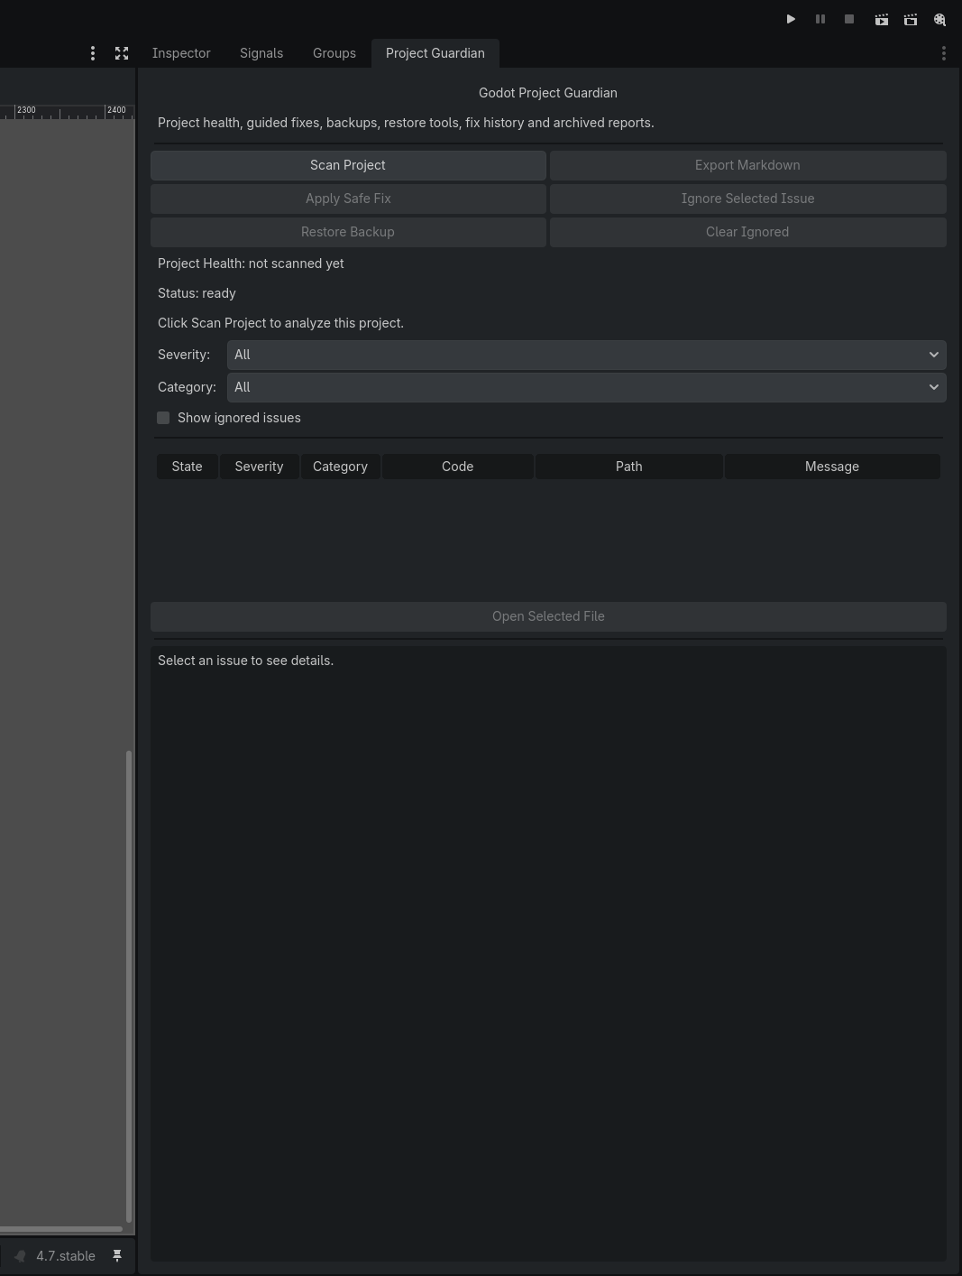Toggle distraction-free mode expand icon
962x1276 pixels.
tap(122, 53)
